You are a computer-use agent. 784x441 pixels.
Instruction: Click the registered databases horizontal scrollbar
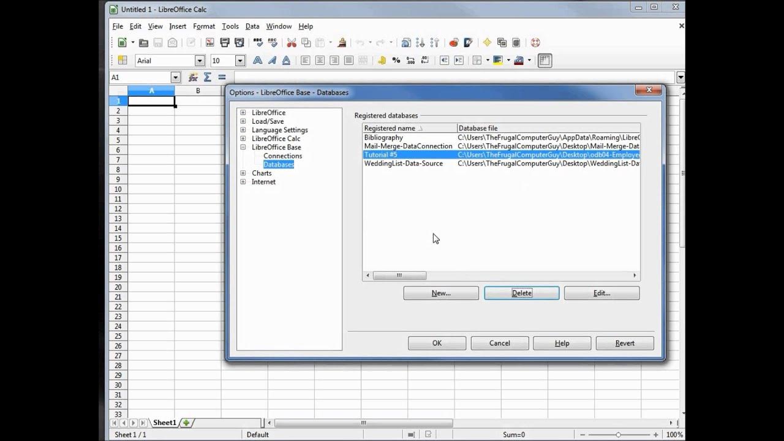point(501,276)
